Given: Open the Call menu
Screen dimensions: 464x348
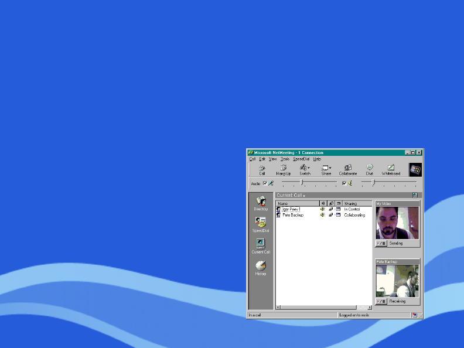Looking at the screenshot, I should (252, 159).
